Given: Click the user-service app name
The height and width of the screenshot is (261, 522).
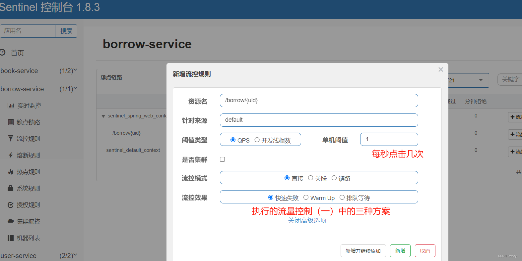Looking at the screenshot, I should pos(19,256).
